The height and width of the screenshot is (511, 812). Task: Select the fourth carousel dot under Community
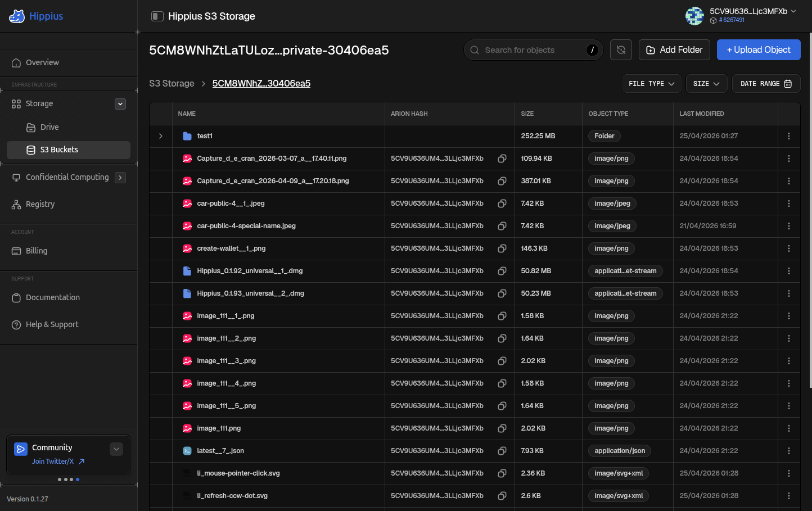78,480
